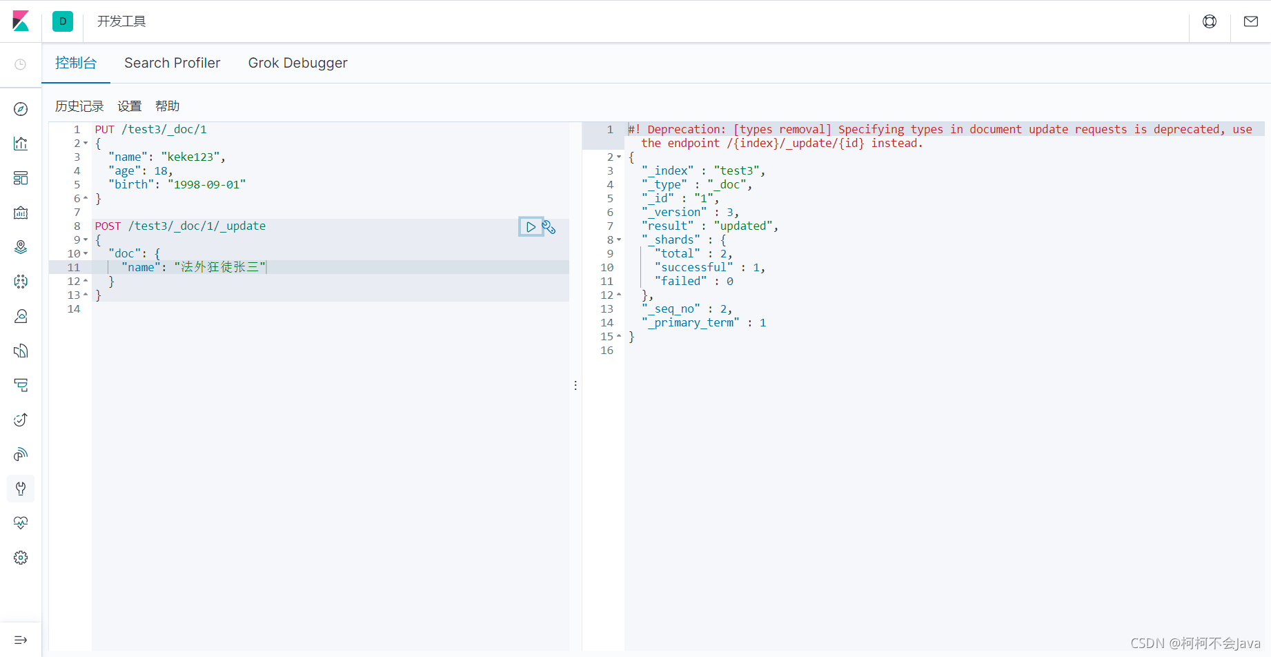This screenshot has height=657, width=1271.
Task: Click "_primary_term" : 1 in response
Action: point(704,322)
